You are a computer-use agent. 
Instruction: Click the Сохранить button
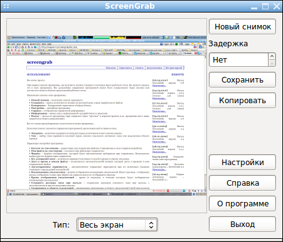pos(242,80)
